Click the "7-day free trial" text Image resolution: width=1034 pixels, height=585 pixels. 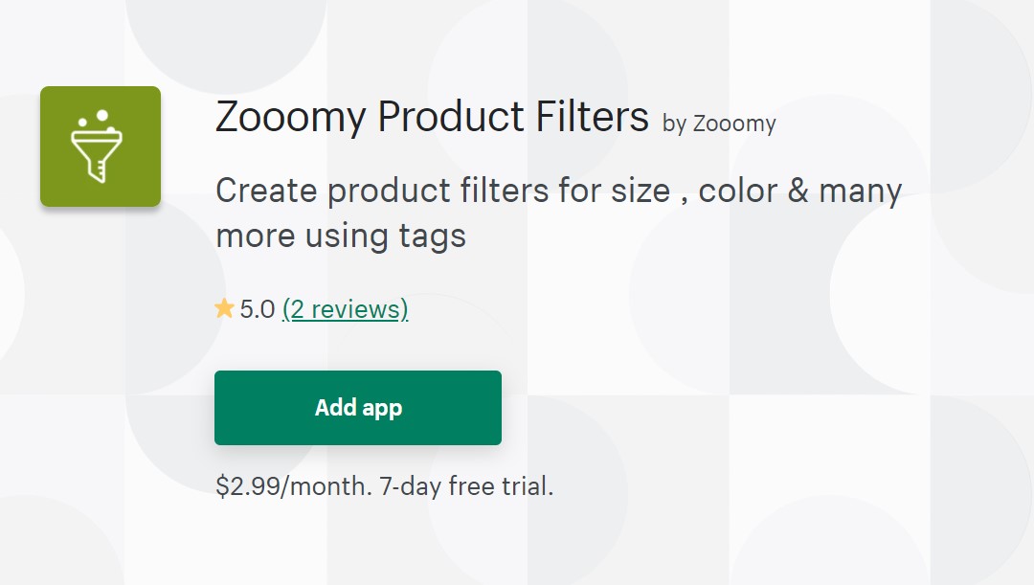(x=466, y=485)
